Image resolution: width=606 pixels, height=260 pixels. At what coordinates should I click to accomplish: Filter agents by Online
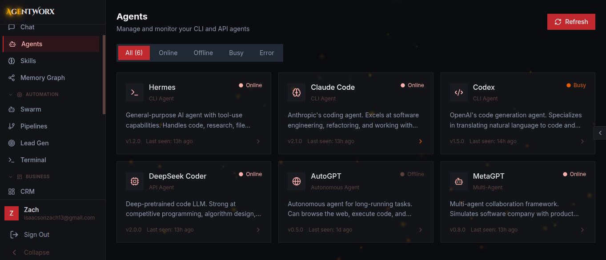[x=168, y=53]
